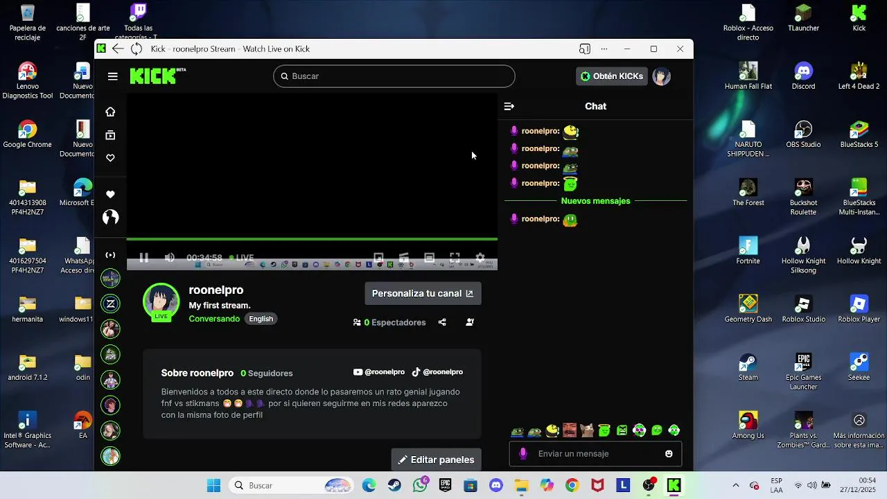Image resolution: width=887 pixels, height=499 pixels.
Task: Share the roonelpro stream
Action: pyautogui.click(x=442, y=322)
